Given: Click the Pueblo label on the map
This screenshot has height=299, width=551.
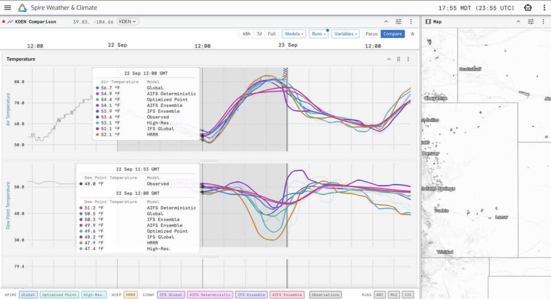Looking at the screenshot, I should pyautogui.click(x=441, y=210).
